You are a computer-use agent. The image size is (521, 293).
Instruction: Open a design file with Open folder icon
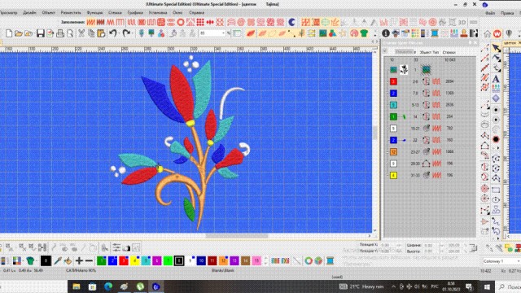(x=19, y=33)
